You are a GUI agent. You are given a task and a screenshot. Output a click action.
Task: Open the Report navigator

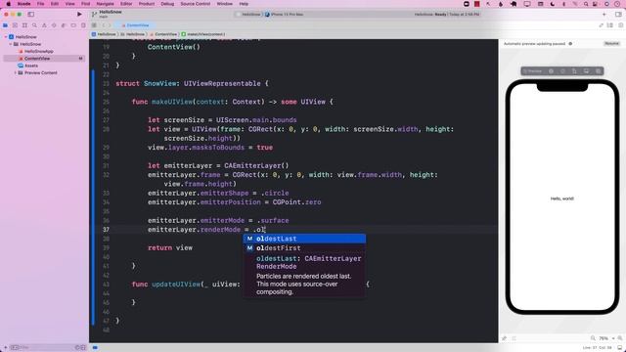coord(83,25)
